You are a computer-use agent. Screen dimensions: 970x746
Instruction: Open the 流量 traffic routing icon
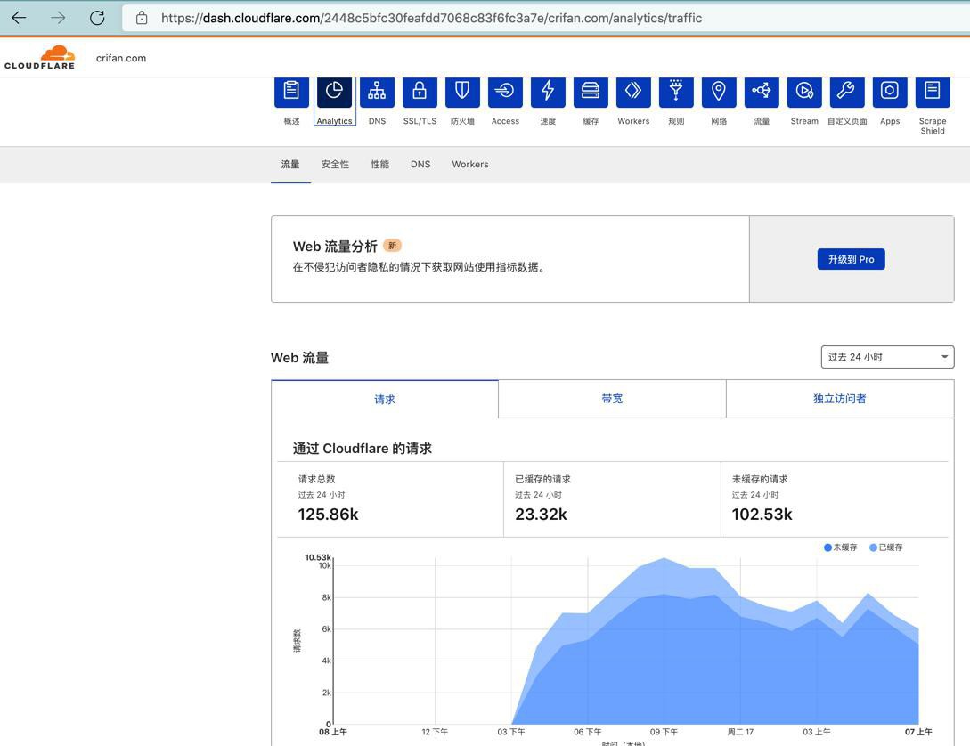click(762, 92)
